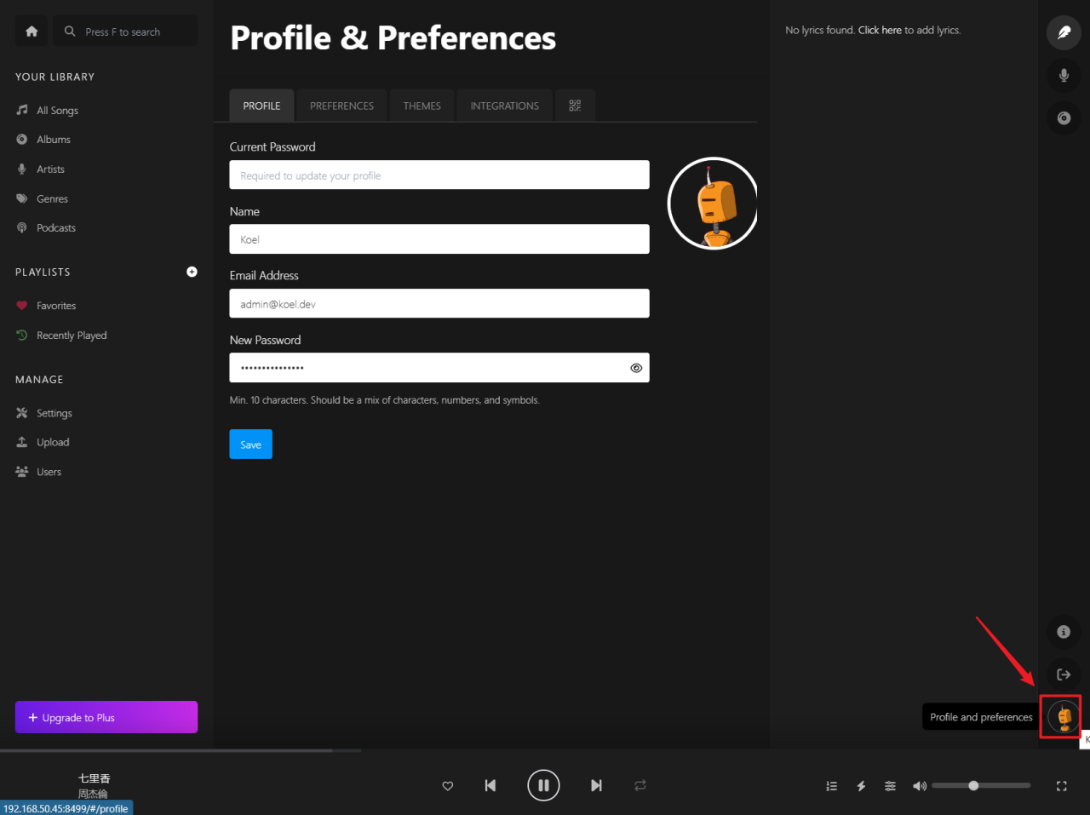The width and height of the screenshot is (1090, 815).
Task: Adjust the volume slider
Action: [x=981, y=785]
